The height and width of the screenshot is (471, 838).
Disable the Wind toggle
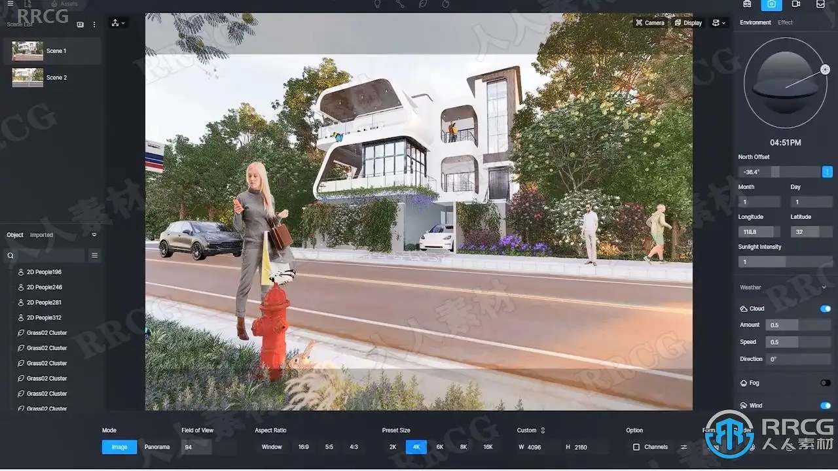(826, 406)
